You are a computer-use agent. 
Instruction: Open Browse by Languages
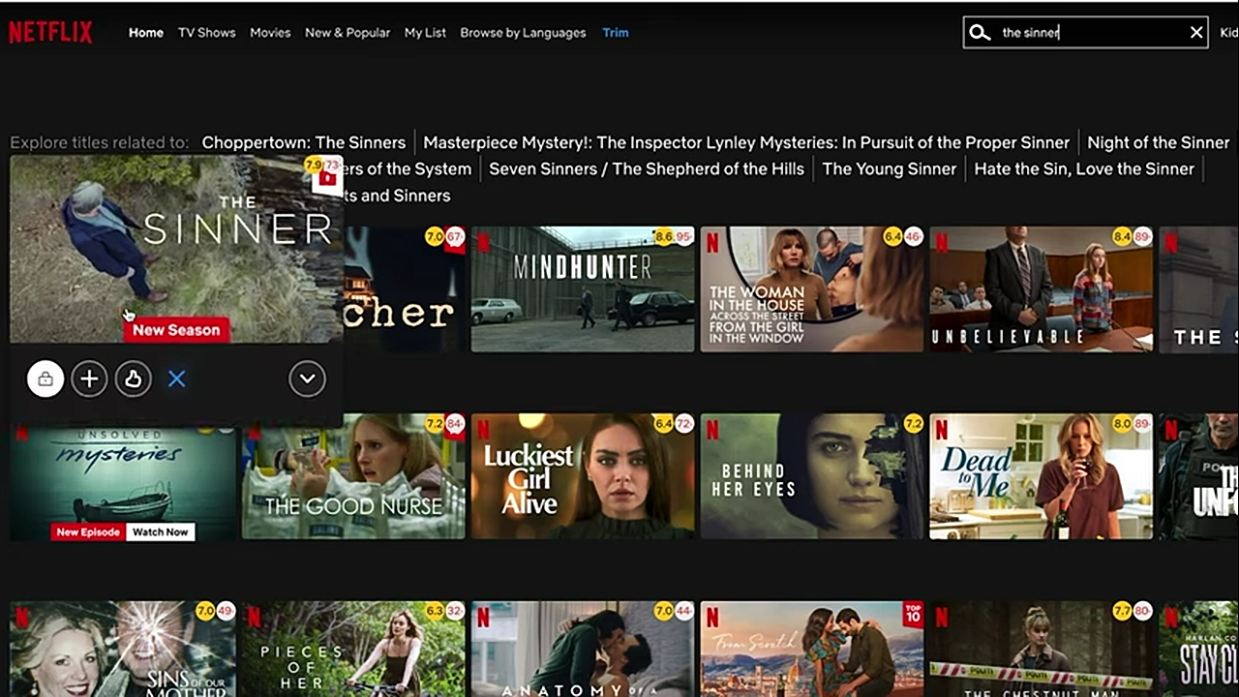tap(523, 33)
